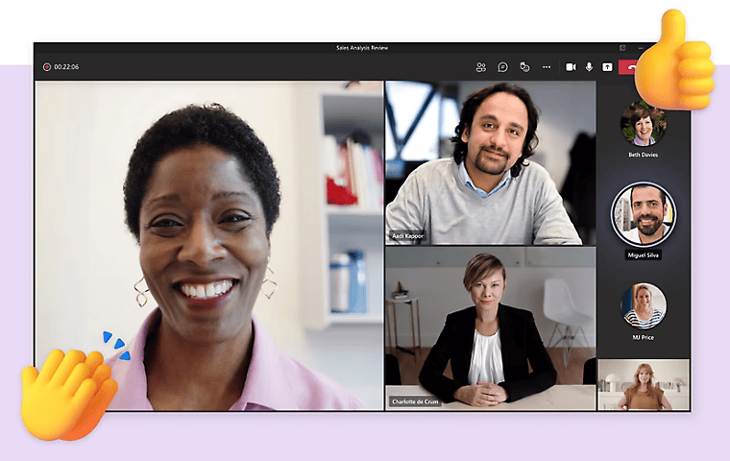Click the Sales Analysis Review title

[x=362, y=47]
